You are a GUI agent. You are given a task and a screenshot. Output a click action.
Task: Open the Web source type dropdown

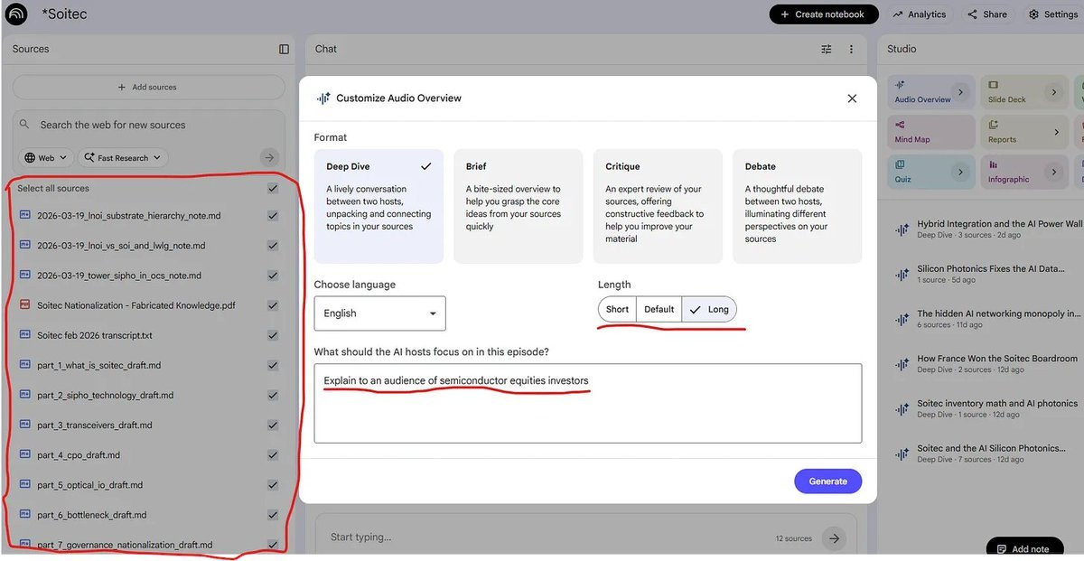[45, 157]
